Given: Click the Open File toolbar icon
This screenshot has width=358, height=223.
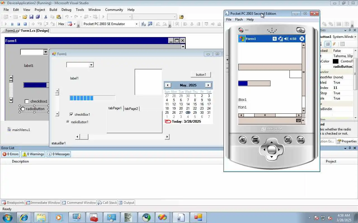Looking at the screenshot, I should pos(25,17).
